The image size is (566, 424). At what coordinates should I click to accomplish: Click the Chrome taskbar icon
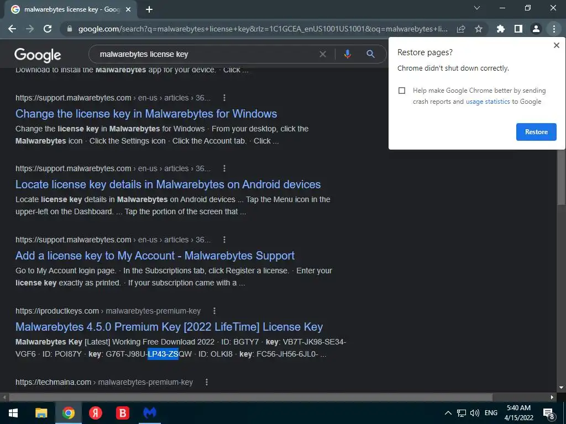click(68, 413)
